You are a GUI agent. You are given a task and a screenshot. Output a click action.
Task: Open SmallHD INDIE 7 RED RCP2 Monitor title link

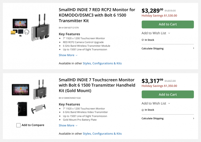point(97,15)
